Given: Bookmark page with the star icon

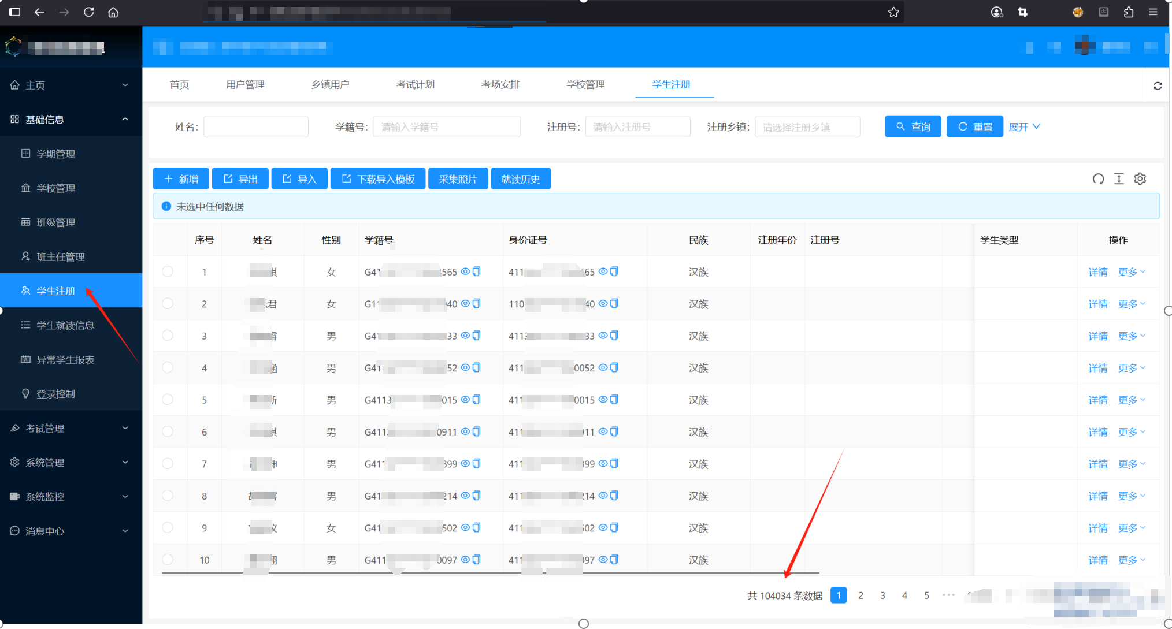Looking at the screenshot, I should point(893,12).
